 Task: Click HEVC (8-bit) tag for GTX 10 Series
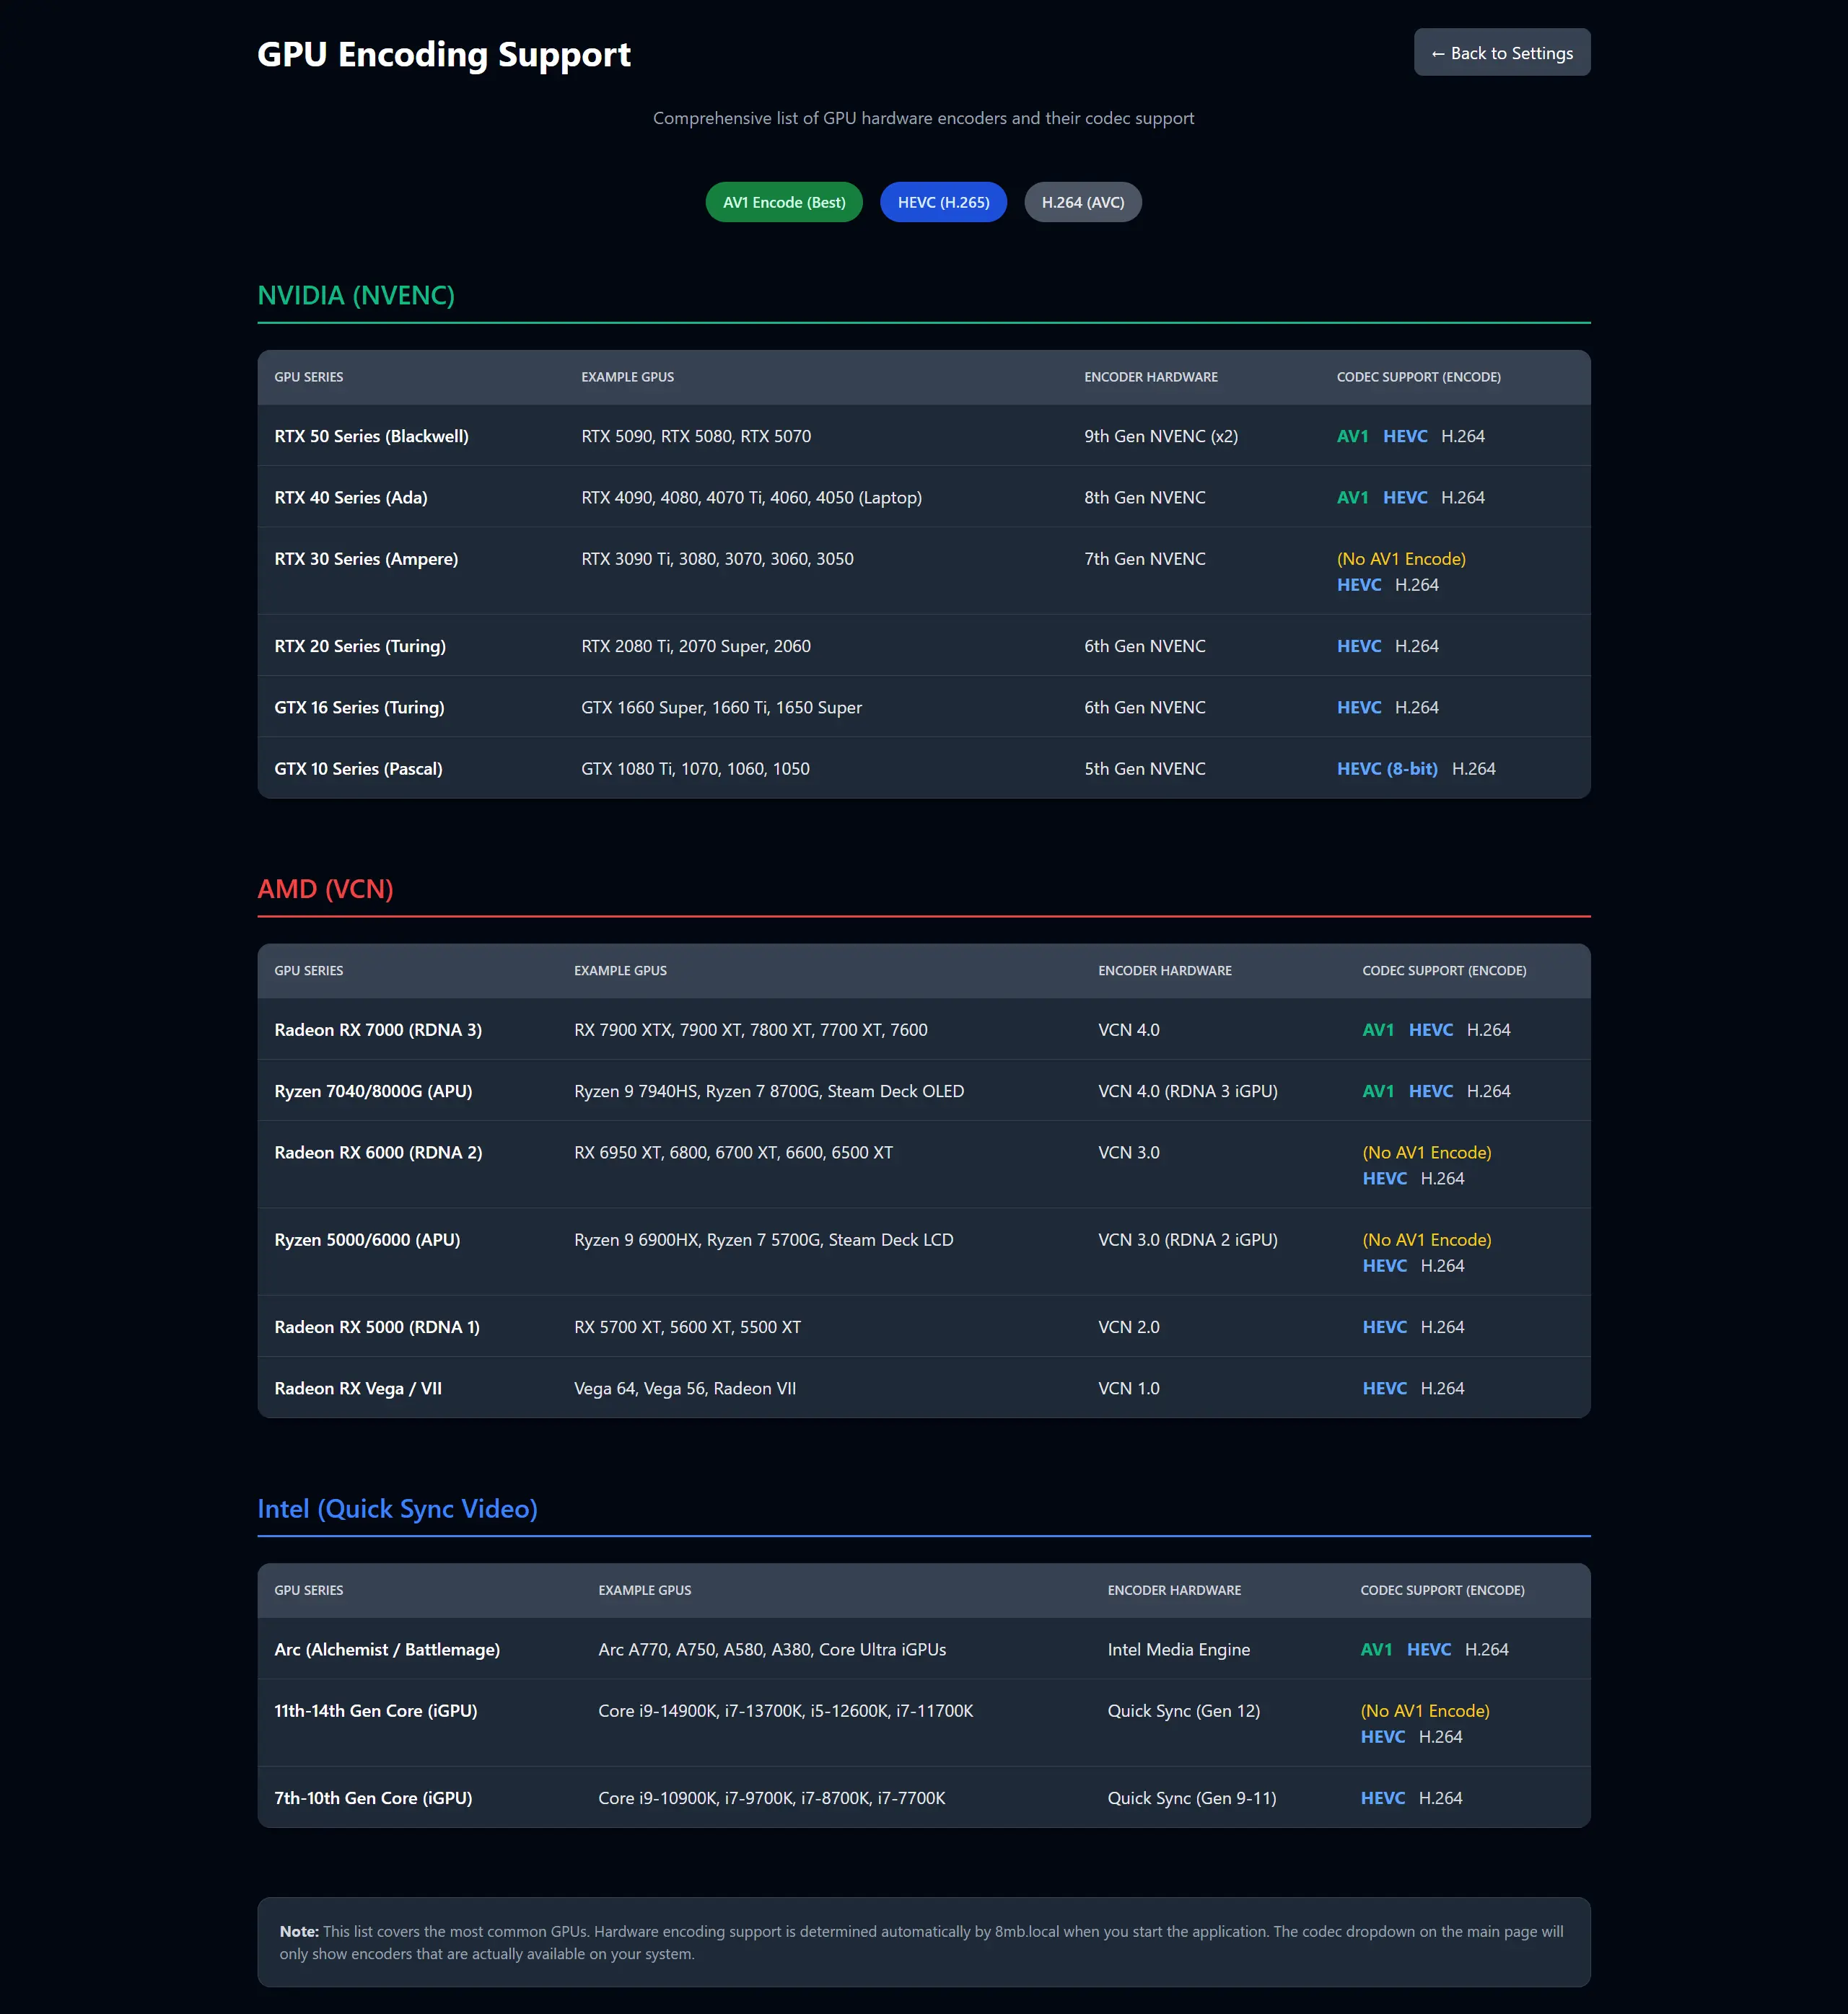(x=1386, y=769)
